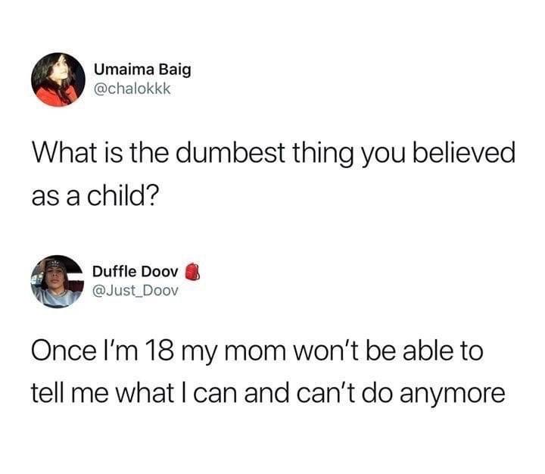Open the Umaima Baig display name
545x474 pixels.
[142, 70]
